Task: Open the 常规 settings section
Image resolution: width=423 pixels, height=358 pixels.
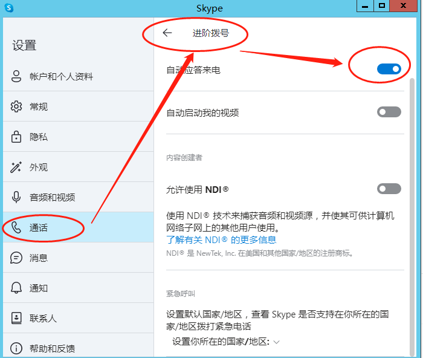Action: (x=78, y=106)
